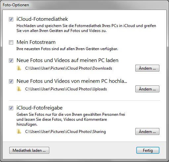
Task: Click the Foto-Optionen title bar
Action: coord(84,5)
